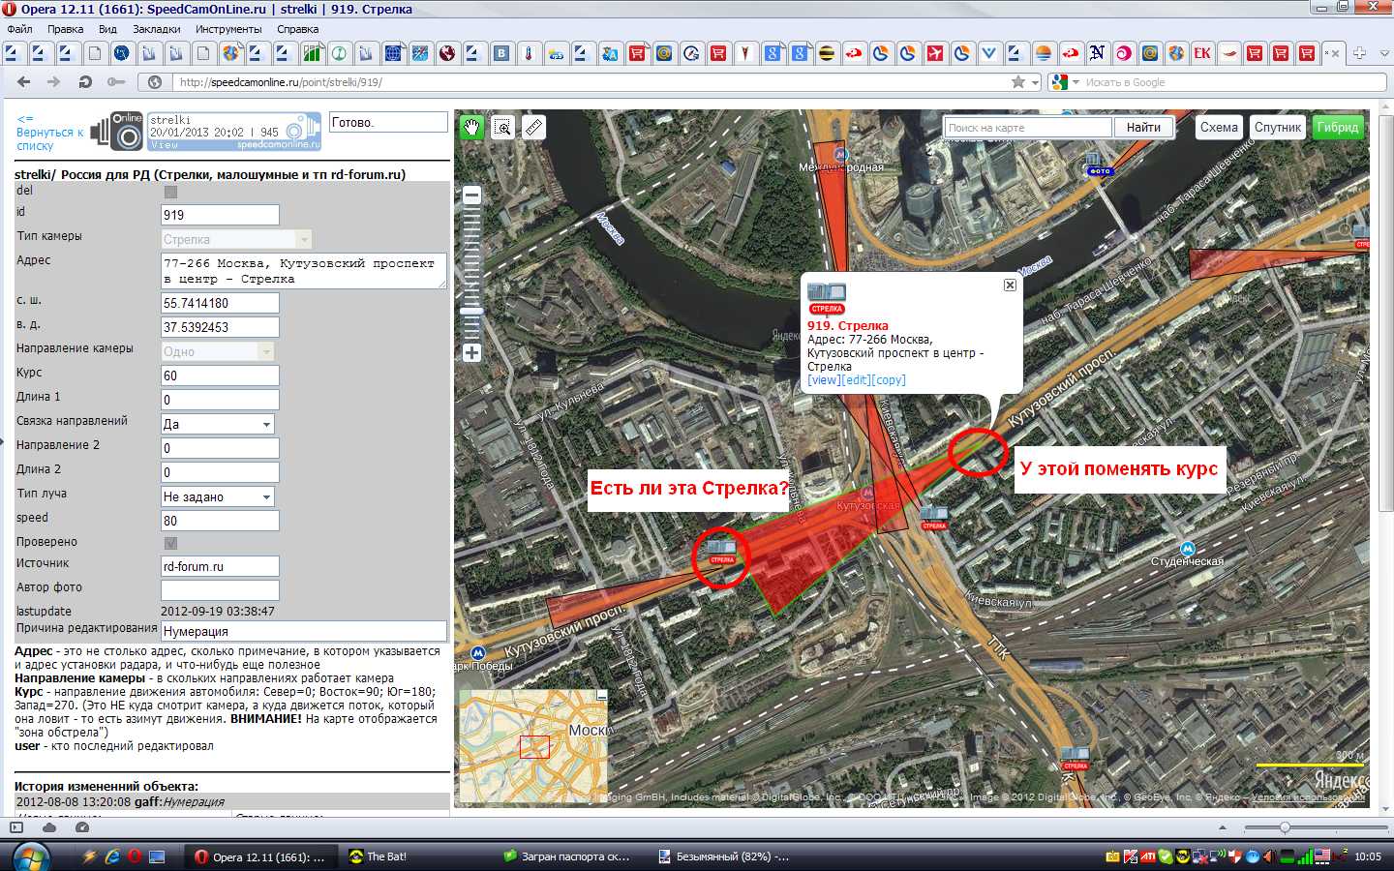Toggle the del checkbox
The height and width of the screenshot is (871, 1394).
coord(170,192)
